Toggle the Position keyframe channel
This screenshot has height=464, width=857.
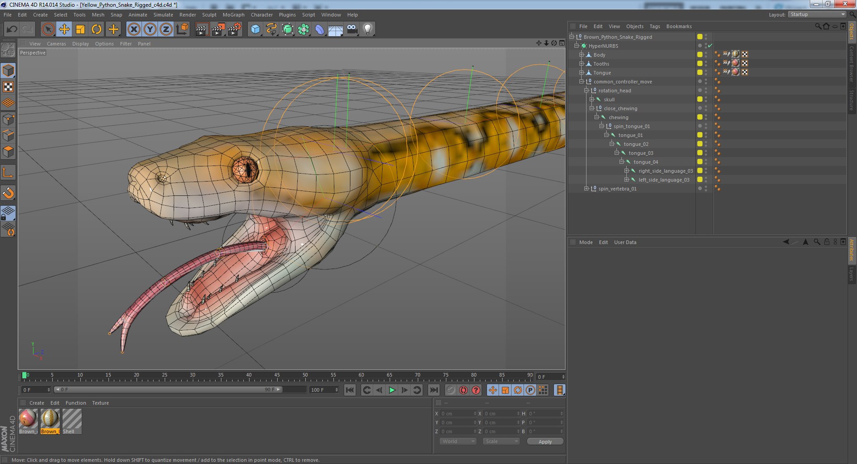(x=493, y=390)
